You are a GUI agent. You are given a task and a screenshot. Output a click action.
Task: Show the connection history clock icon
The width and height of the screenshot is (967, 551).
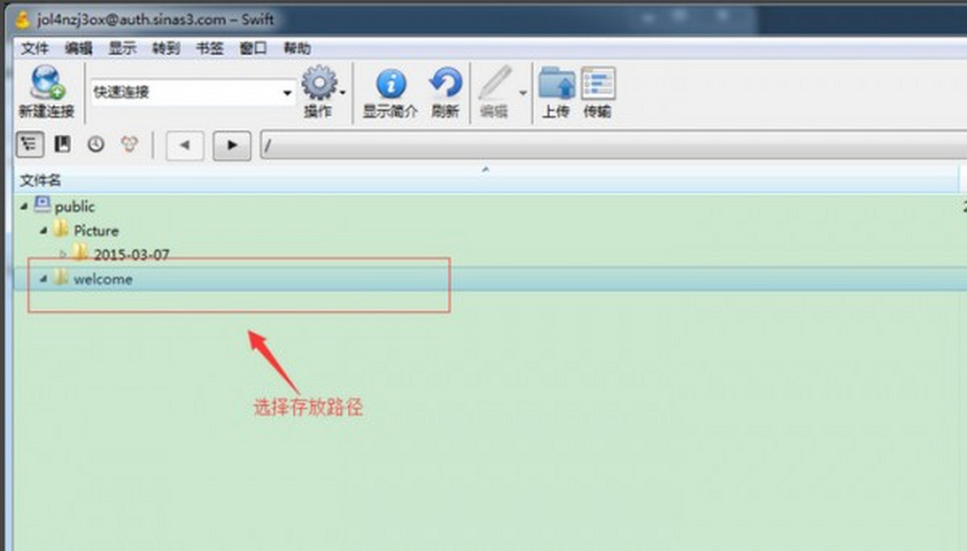tap(96, 144)
